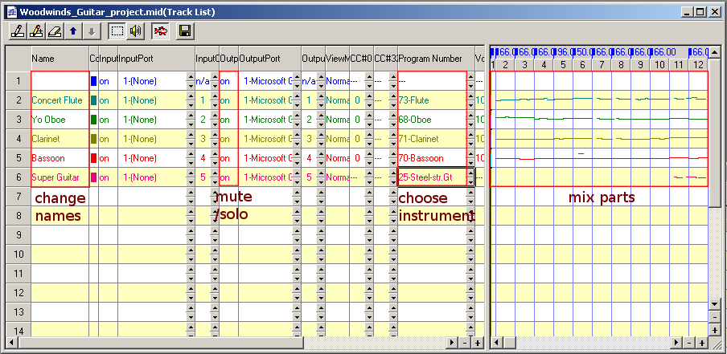Select the first pencil tool in the toolbar

17,31
